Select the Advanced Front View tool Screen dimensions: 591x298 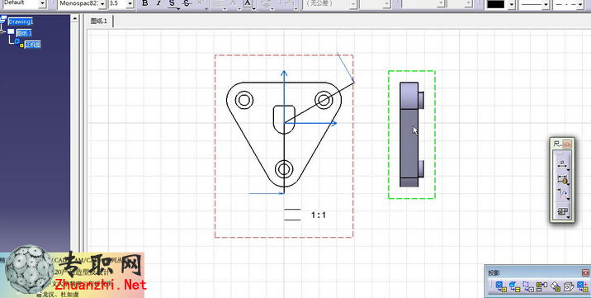(x=582, y=286)
